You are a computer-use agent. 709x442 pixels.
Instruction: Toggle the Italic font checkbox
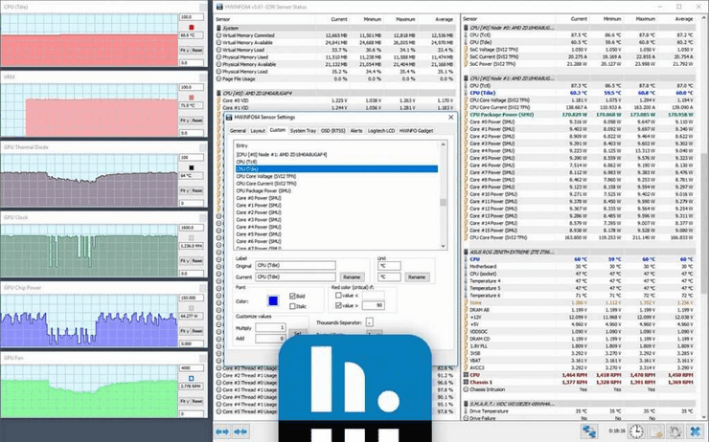tap(292, 306)
